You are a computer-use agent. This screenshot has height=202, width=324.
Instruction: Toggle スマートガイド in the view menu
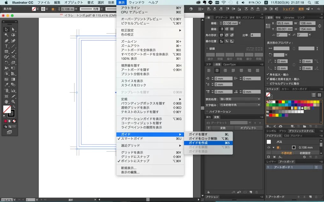click(150, 139)
